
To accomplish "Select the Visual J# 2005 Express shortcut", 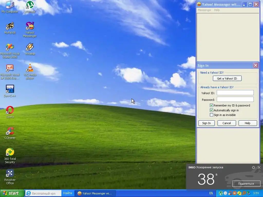I will pos(10,72).
